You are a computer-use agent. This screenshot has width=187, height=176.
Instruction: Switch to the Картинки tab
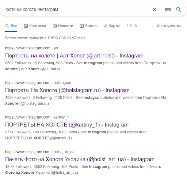(x=35, y=26)
